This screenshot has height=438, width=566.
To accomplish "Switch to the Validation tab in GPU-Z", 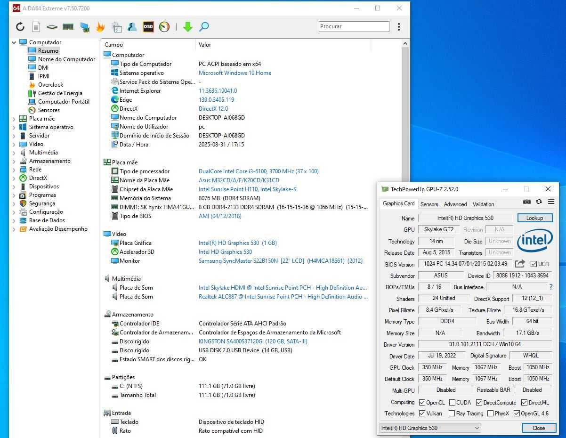I will pos(483,204).
